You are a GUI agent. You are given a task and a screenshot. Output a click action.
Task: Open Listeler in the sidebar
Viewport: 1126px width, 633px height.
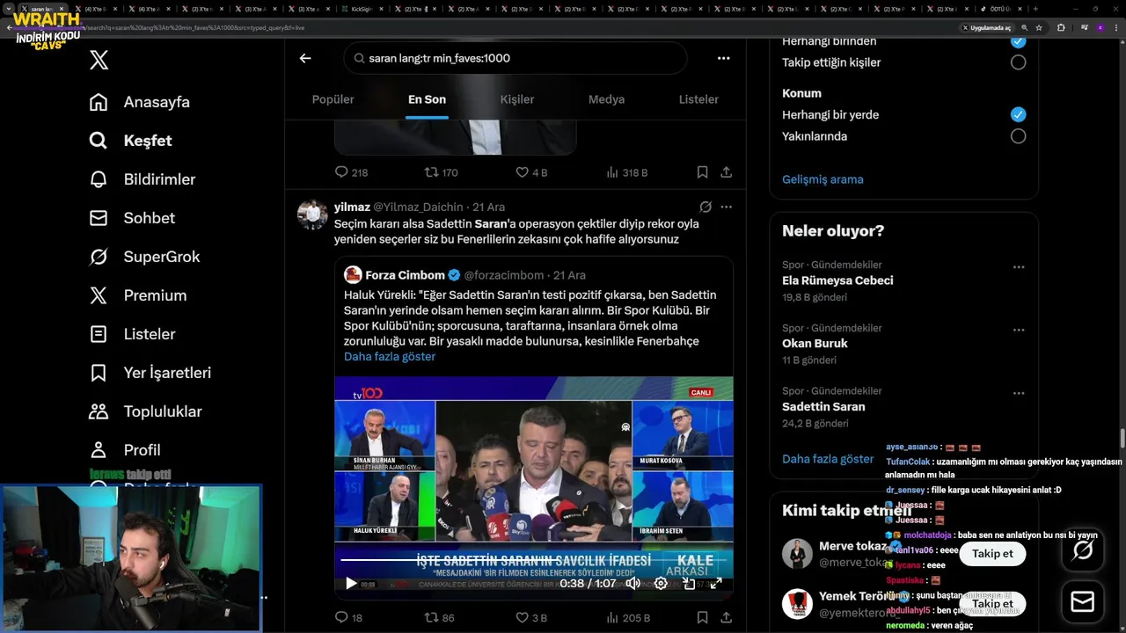[x=132, y=334]
